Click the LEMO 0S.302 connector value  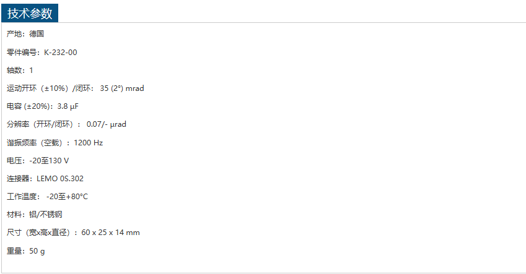[x=60, y=179]
